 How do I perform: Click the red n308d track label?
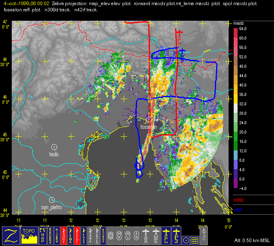[238, 200]
